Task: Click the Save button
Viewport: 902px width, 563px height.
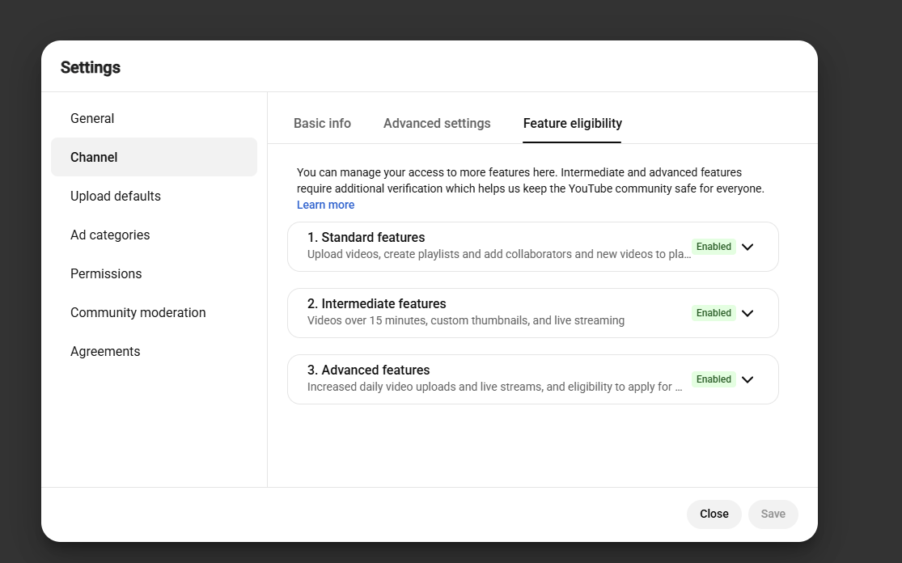Action: coord(773,514)
